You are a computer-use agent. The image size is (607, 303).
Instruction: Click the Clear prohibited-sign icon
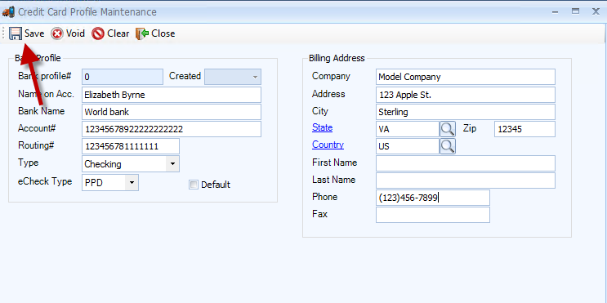[98, 33]
